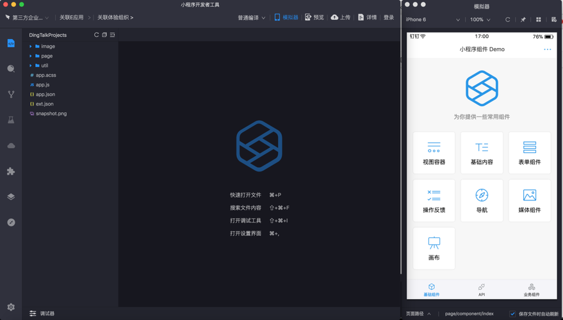Open snapshot.png file
The height and width of the screenshot is (320, 563).
(x=51, y=114)
